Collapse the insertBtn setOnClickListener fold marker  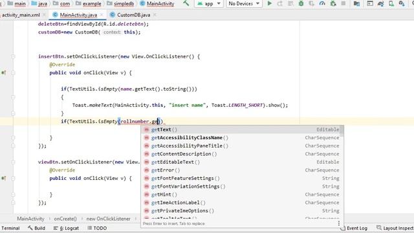pos(13,56)
